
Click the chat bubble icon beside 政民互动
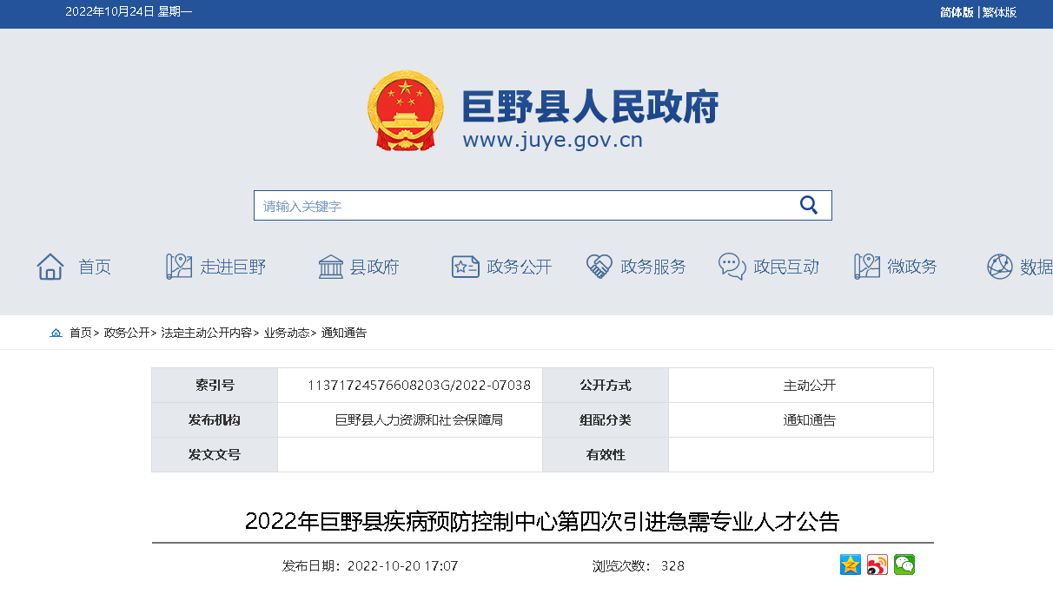[732, 267]
